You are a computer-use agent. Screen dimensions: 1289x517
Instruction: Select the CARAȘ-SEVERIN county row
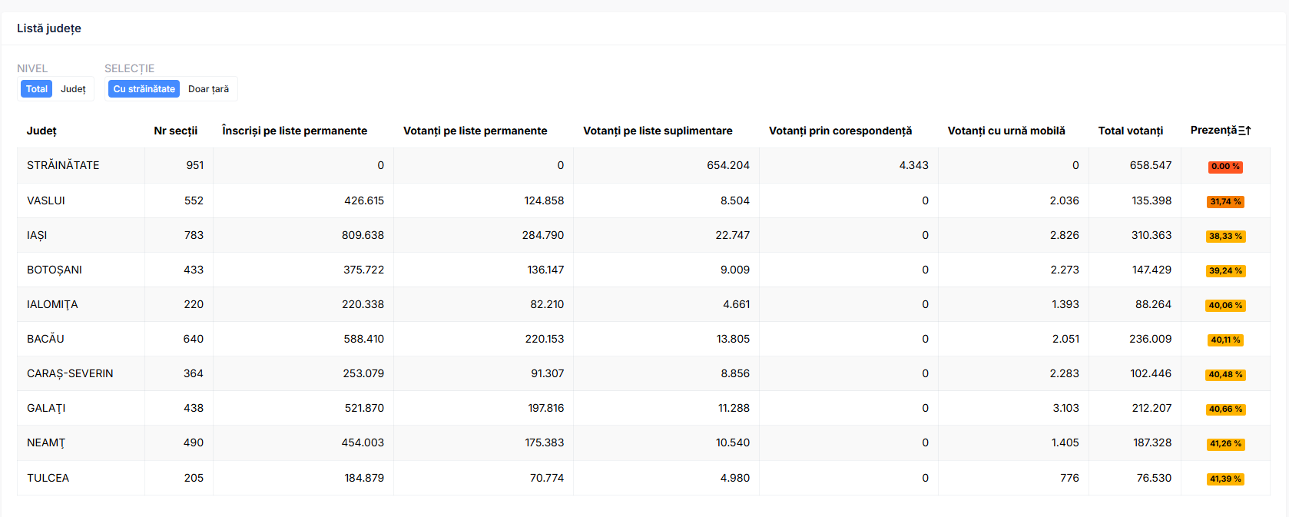tap(643, 373)
